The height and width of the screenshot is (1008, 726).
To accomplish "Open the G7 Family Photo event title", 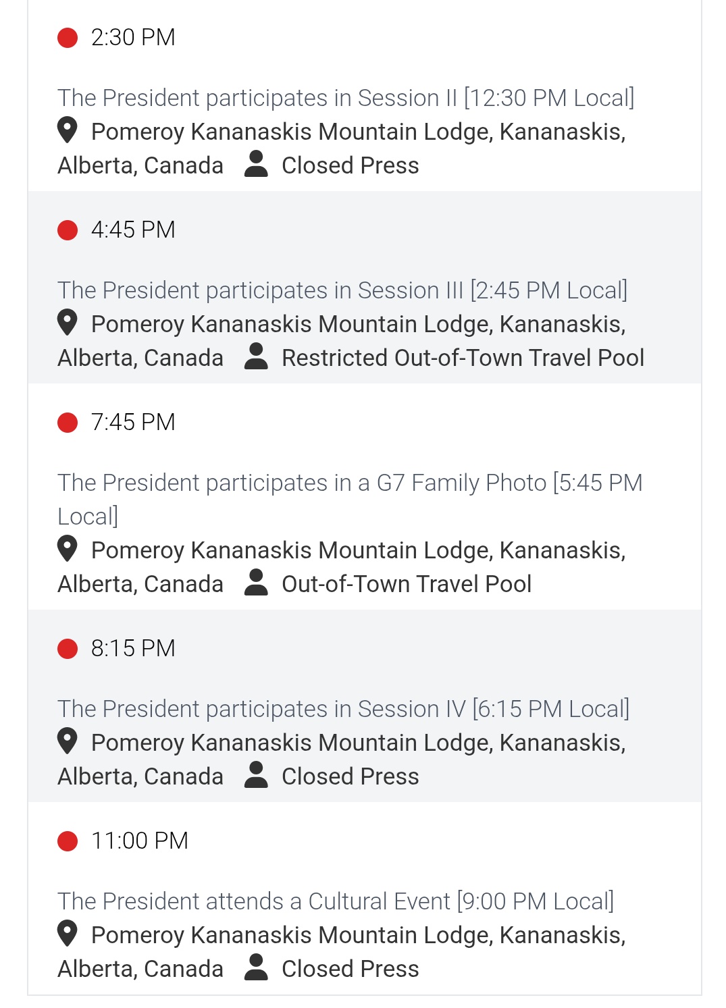I will tap(350, 500).
